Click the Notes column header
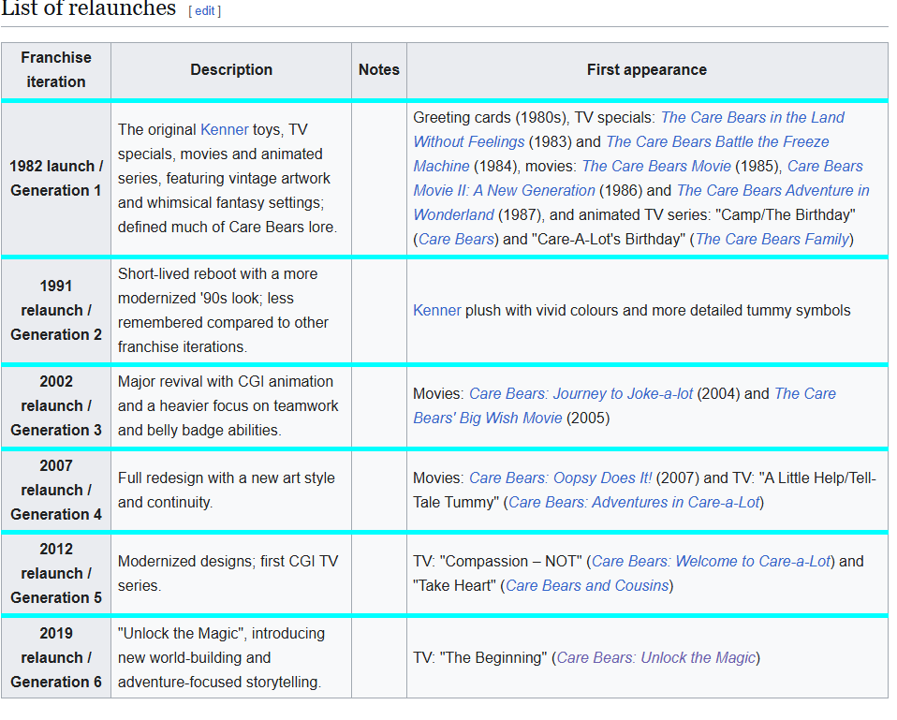Viewport: 897px width, 720px height. (378, 70)
